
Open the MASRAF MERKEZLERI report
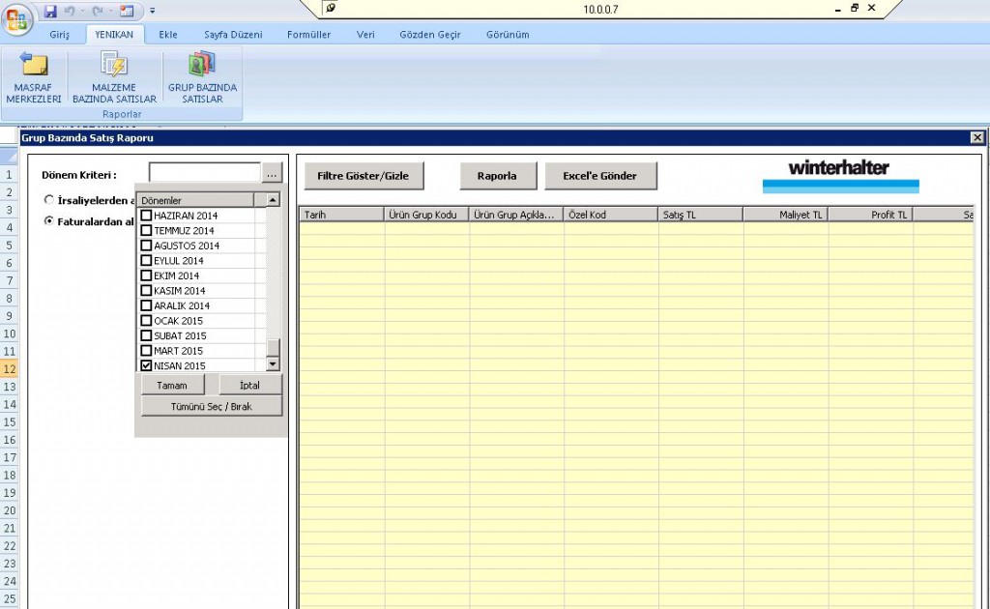click(x=34, y=77)
